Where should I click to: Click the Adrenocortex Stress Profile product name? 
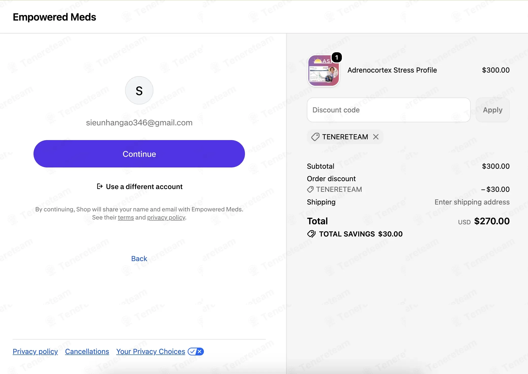pyautogui.click(x=392, y=70)
